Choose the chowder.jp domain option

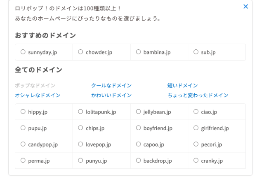tap(80, 52)
